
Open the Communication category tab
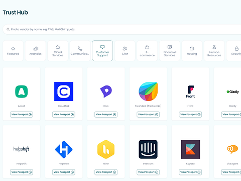pyautogui.click(x=80, y=51)
